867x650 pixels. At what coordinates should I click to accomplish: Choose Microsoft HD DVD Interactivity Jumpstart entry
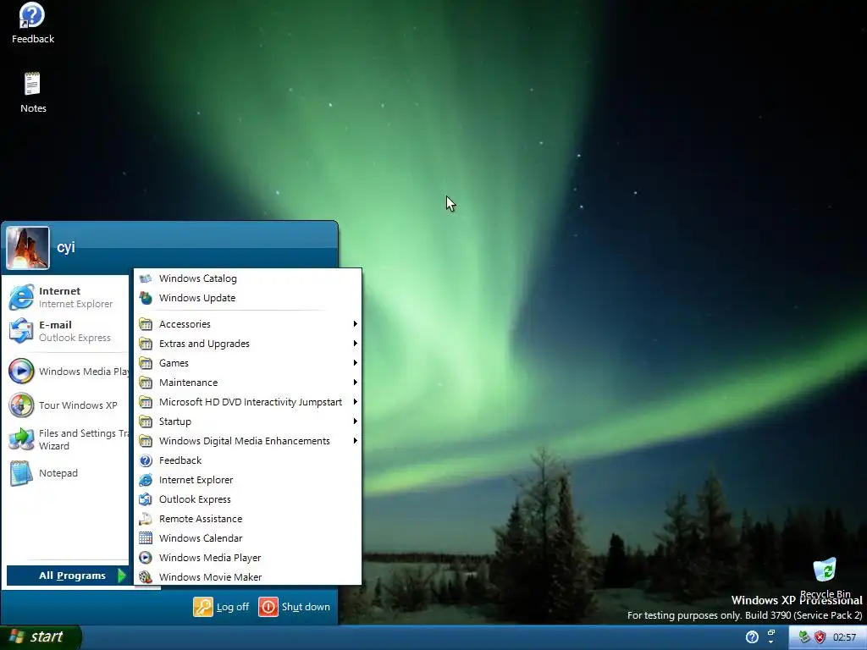[x=251, y=402]
